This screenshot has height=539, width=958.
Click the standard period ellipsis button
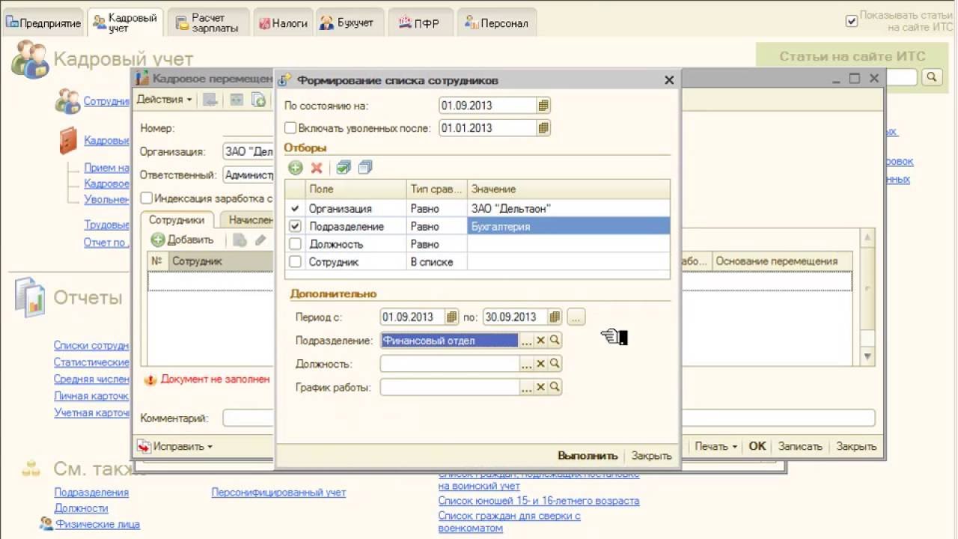[x=576, y=317]
